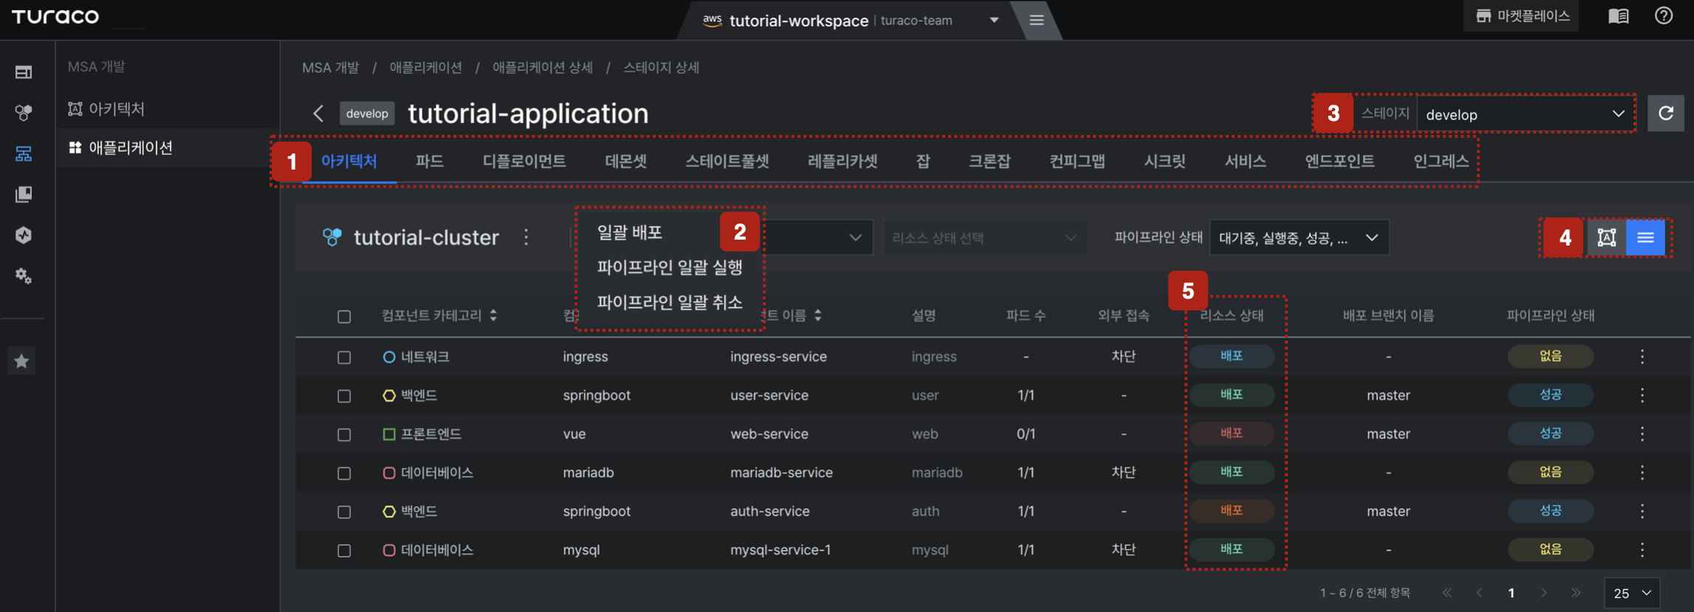Click the refresh icon beside stage selector

tap(1666, 114)
